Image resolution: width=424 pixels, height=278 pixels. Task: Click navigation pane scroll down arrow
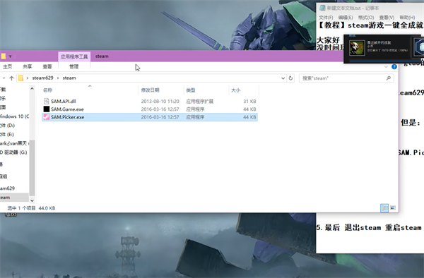tap(32, 200)
